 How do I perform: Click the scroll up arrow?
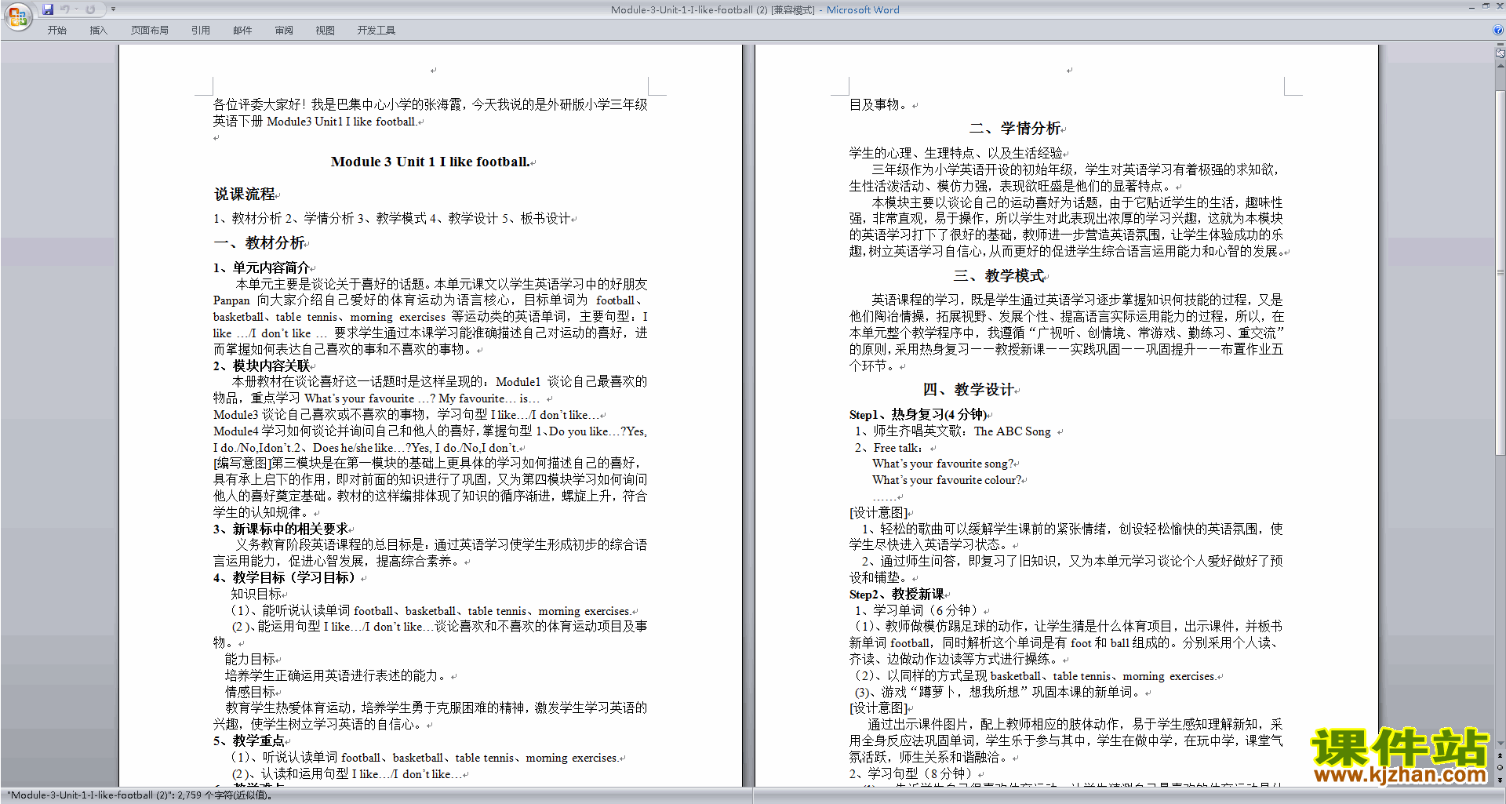tap(1501, 65)
